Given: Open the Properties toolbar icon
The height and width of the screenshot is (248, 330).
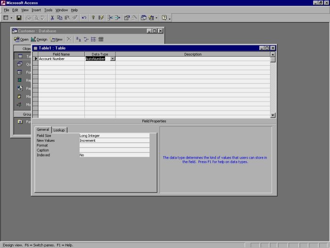Looking at the screenshot, I should click(x=127, y=17).
